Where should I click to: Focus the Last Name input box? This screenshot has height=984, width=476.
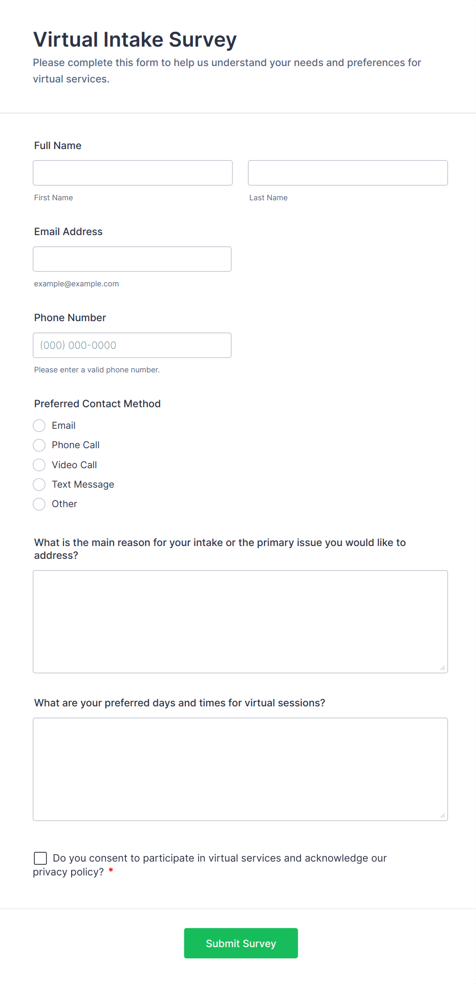click(348, 173)
